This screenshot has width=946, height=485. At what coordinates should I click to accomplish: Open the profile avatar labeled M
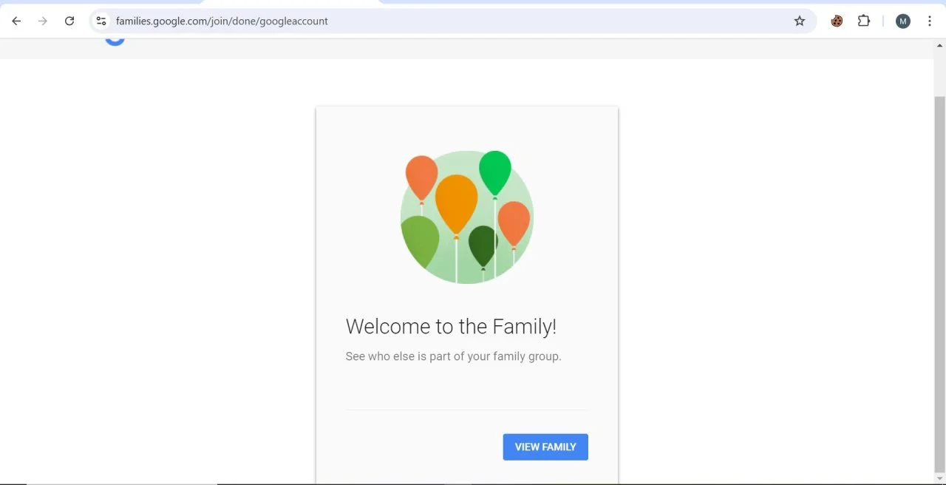point(903,21)
